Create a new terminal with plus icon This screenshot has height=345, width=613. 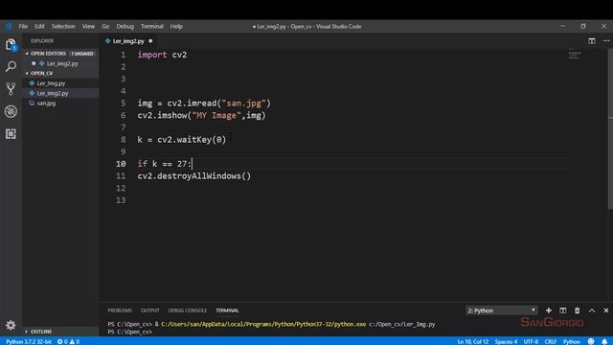point(549,310)
